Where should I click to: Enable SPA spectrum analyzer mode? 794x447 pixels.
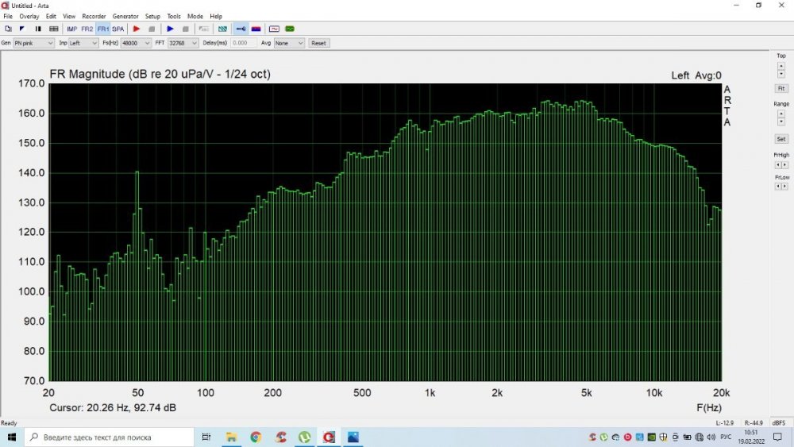click(118, 29)
